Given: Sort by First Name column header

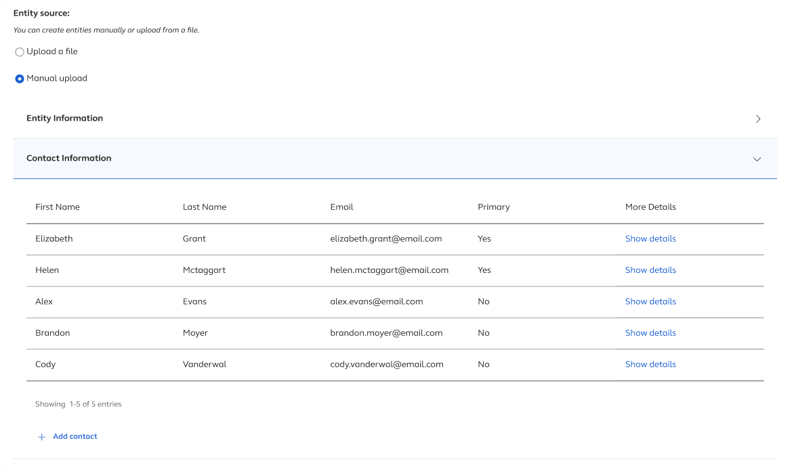Looking at the screenshot, I should click(x=58, y=207).
